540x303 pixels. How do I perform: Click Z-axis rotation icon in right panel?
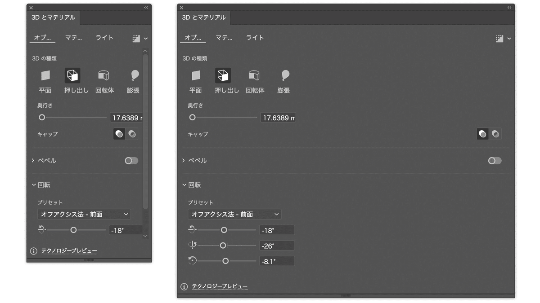192,261
